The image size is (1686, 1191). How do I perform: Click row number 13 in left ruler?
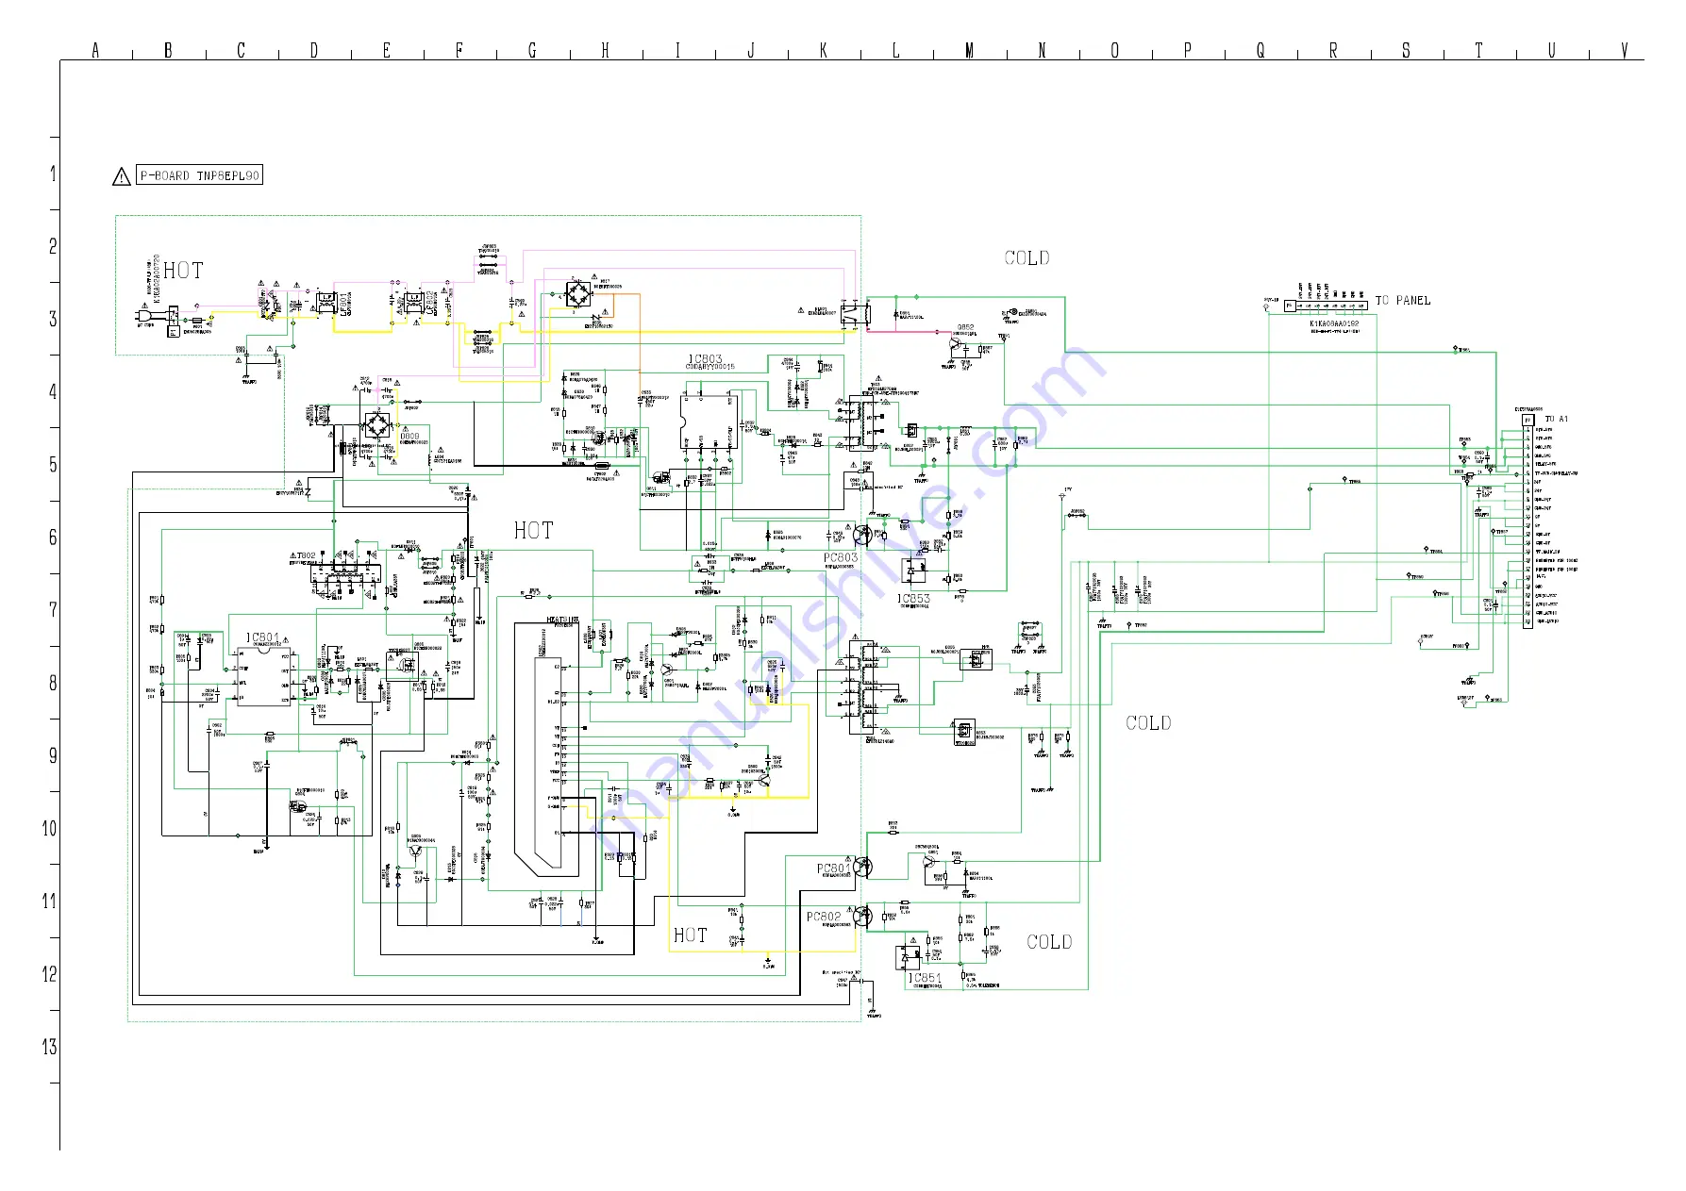(49, 1047)
